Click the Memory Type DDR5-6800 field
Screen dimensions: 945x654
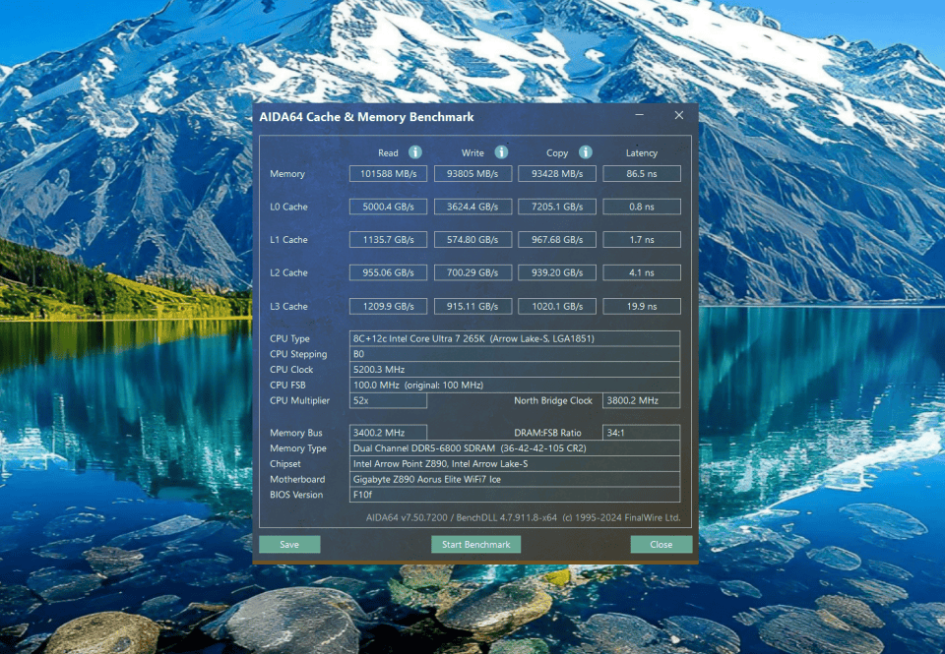(x=514, y=447)
